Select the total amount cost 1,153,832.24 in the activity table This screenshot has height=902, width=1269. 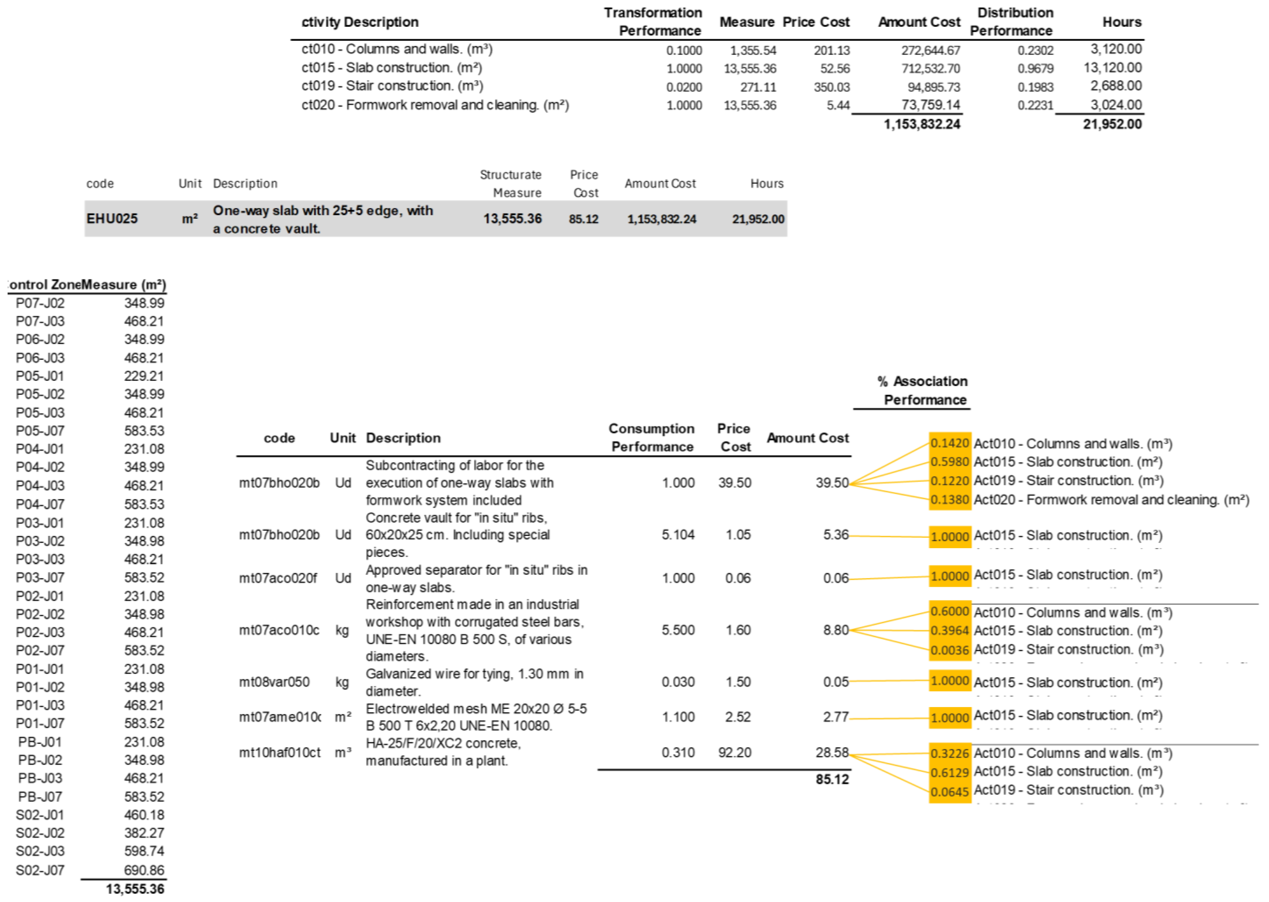click(x=922, y=124)
